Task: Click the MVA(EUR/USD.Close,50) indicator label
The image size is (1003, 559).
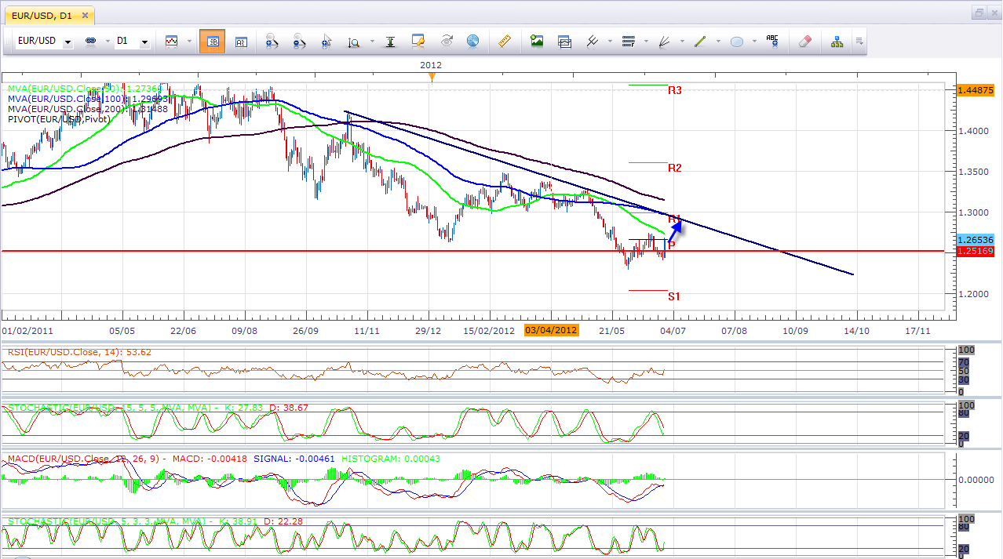Action: [86, 89]
